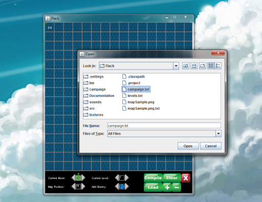Create a new folder via toolbar icon
262x202 pixels.
202,66
